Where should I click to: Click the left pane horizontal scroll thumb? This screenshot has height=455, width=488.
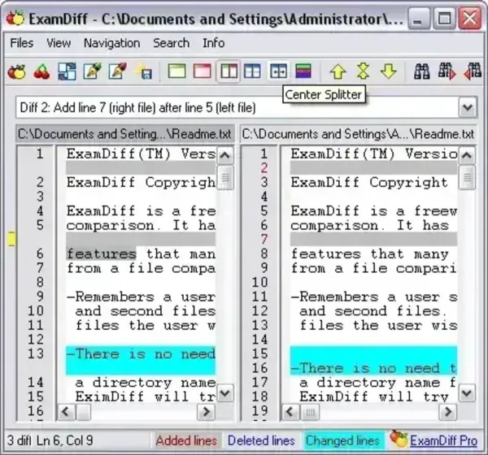83,413
